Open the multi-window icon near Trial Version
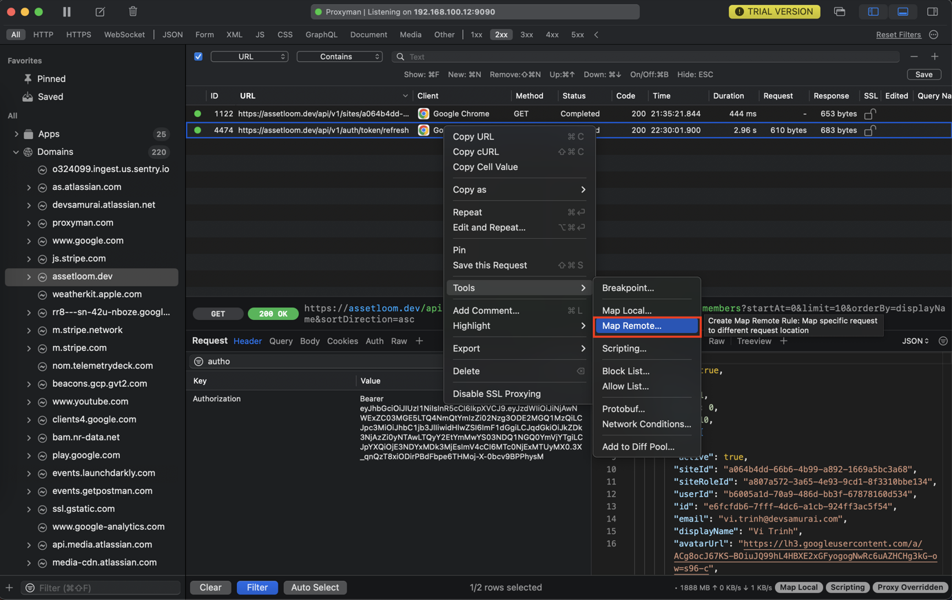 (x=839, y=12)
